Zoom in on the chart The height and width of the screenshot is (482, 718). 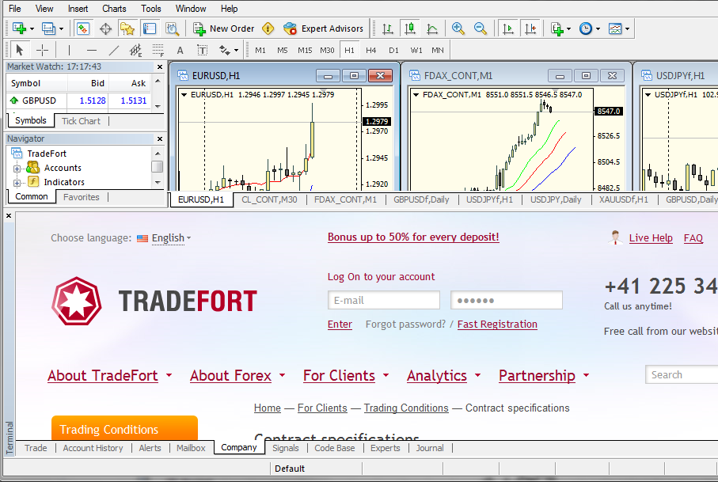[458, 28]
